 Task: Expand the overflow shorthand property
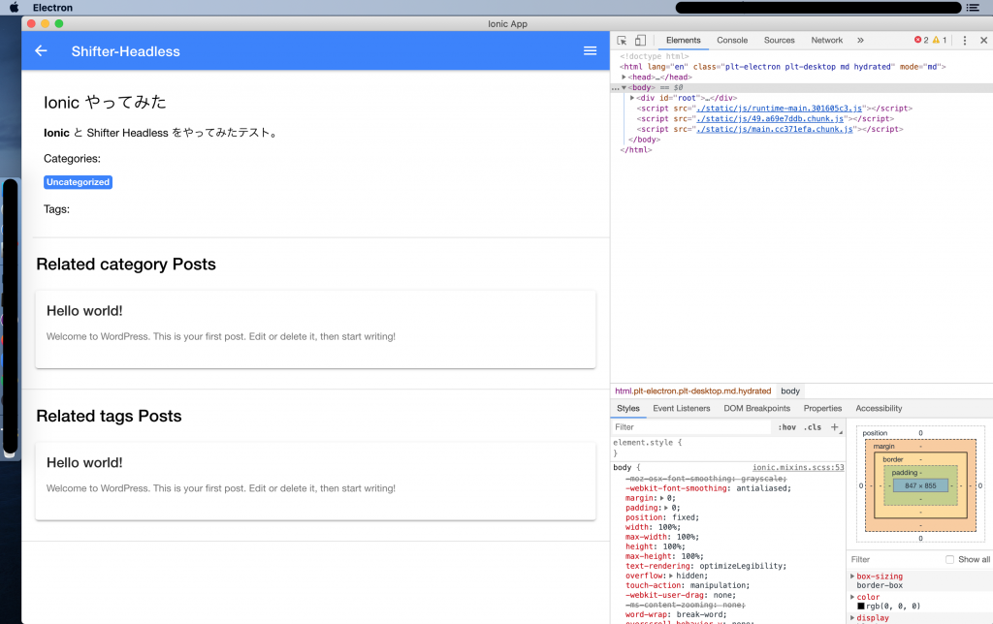point(671,576)
